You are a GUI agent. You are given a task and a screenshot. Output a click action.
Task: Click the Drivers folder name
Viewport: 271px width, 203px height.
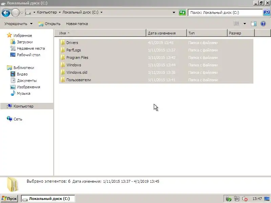(x=72, y=43)
